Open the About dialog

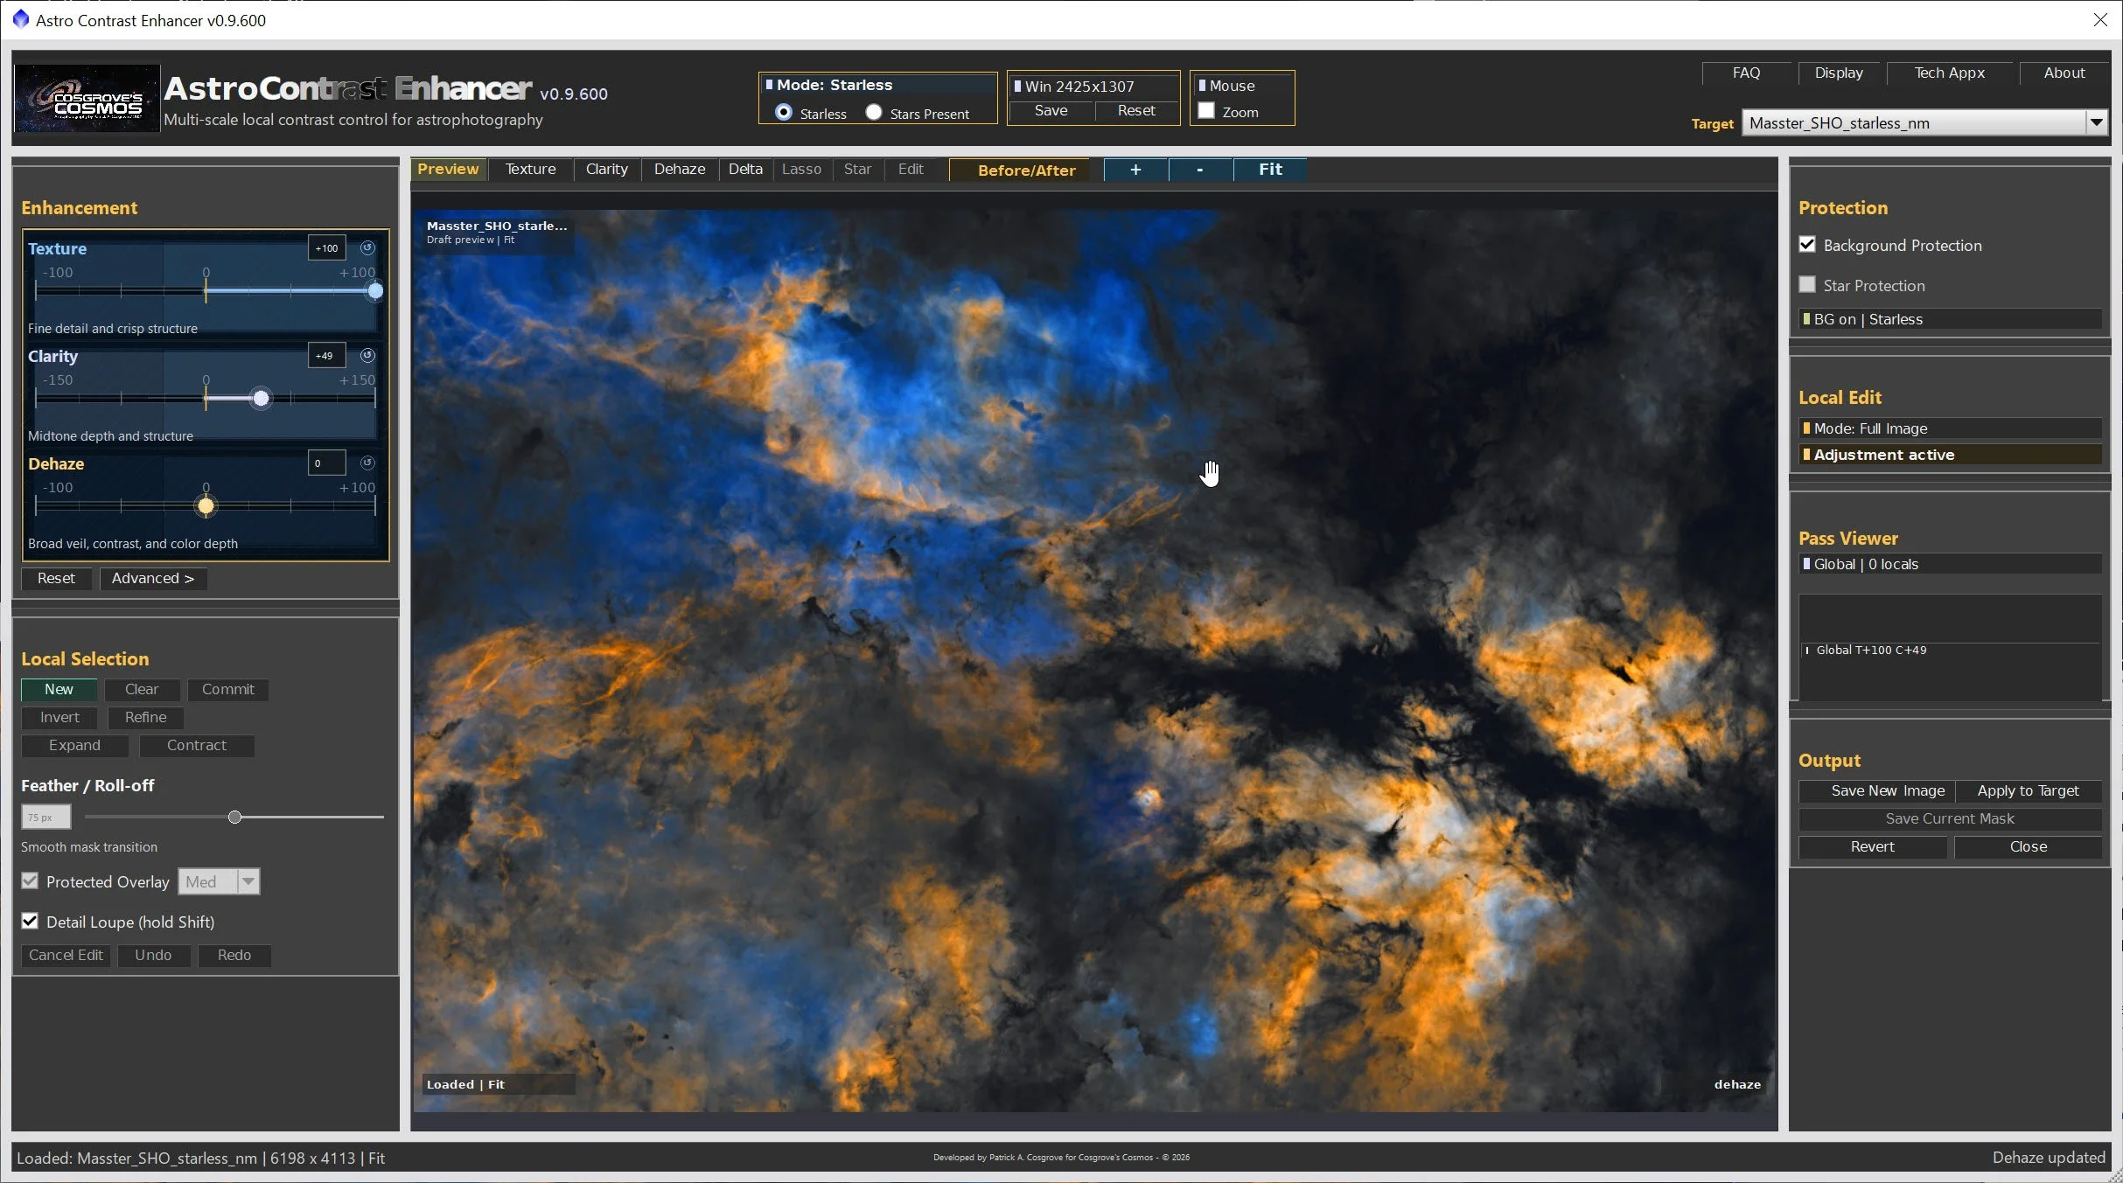click(2064, 73)
